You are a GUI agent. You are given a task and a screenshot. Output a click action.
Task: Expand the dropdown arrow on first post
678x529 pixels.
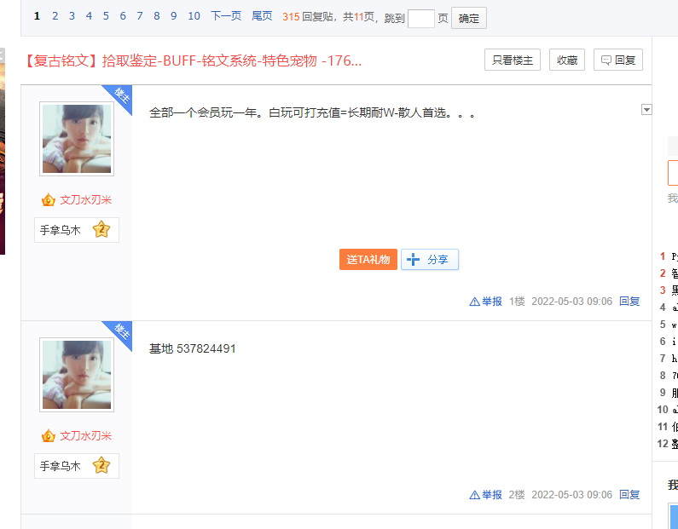pyautogui.click(x=646, y=109)
